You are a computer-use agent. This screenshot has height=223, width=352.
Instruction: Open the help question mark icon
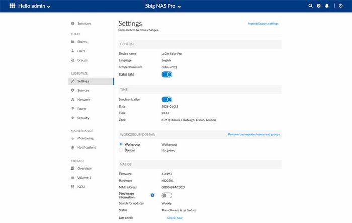(x=318, y=6)
